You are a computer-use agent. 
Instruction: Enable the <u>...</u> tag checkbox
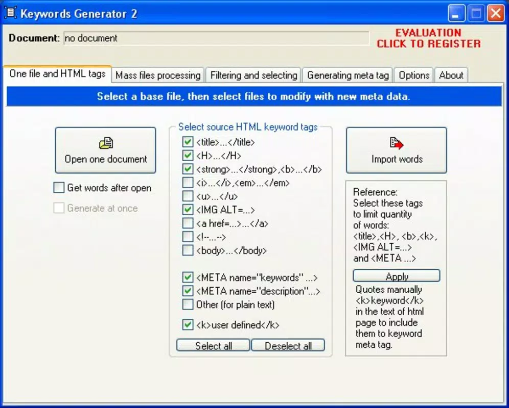click(188, 196)
